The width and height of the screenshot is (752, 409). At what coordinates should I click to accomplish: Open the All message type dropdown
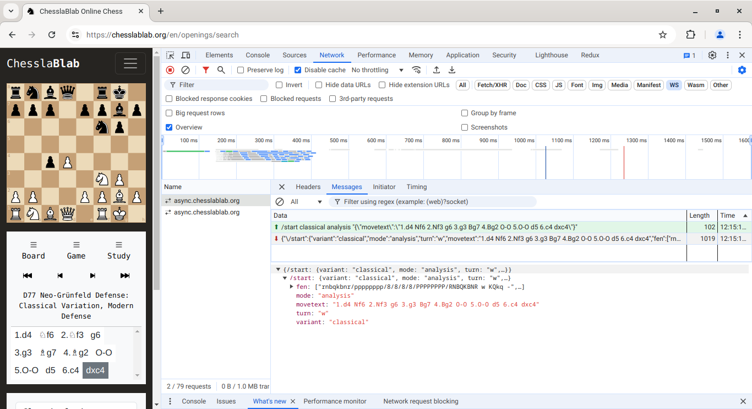point(306,202)
